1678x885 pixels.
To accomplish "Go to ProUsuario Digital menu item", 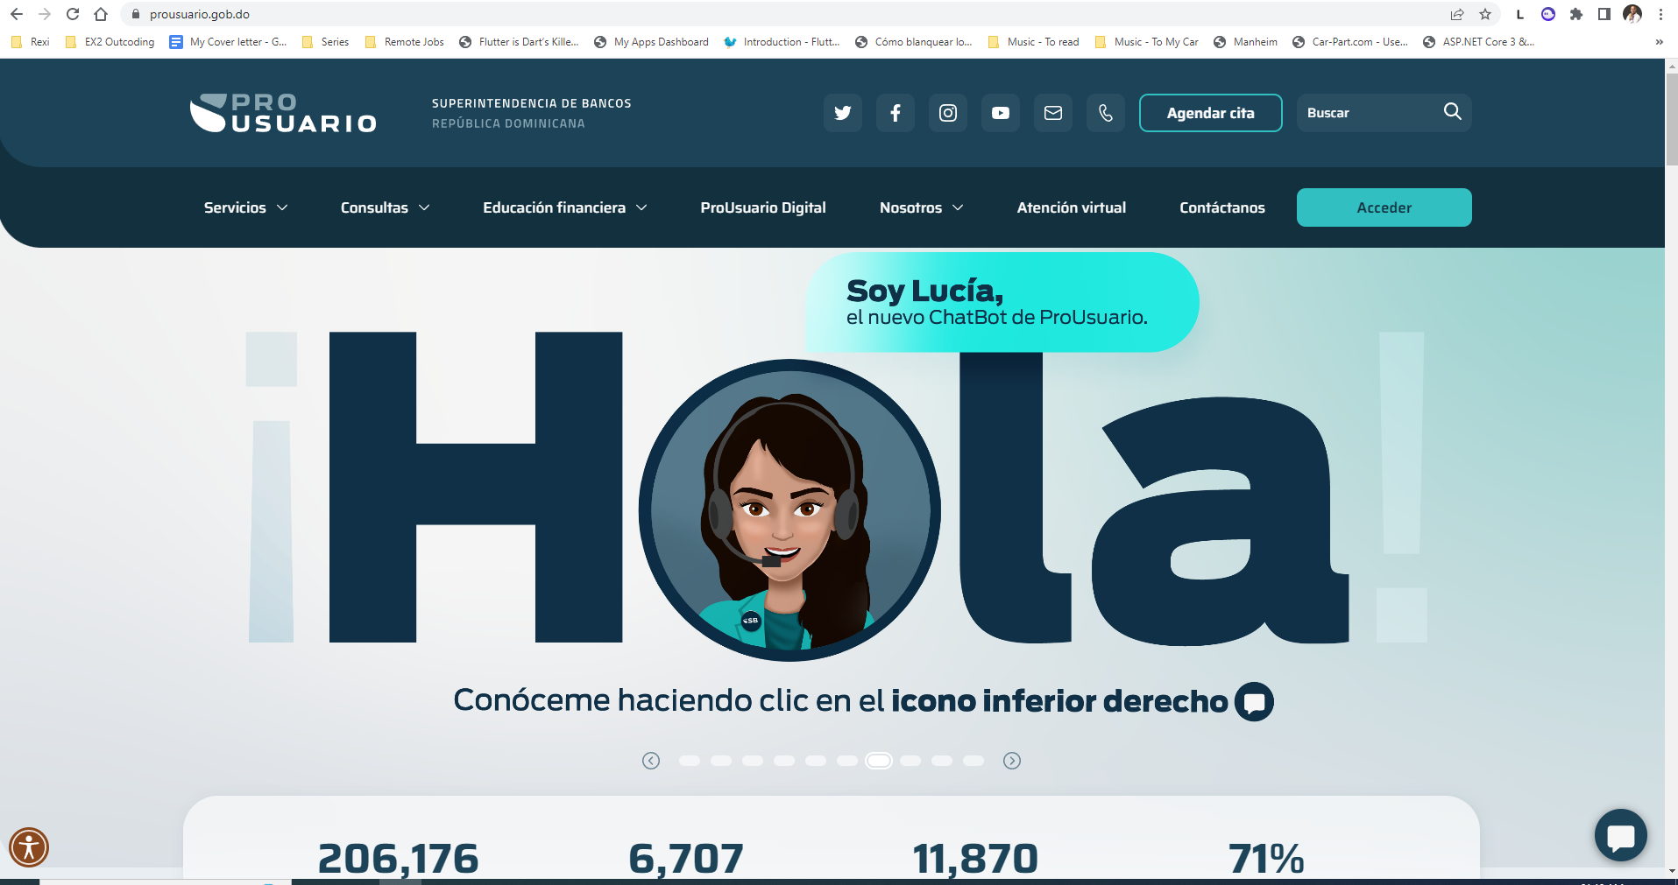I will pos(762,207).
